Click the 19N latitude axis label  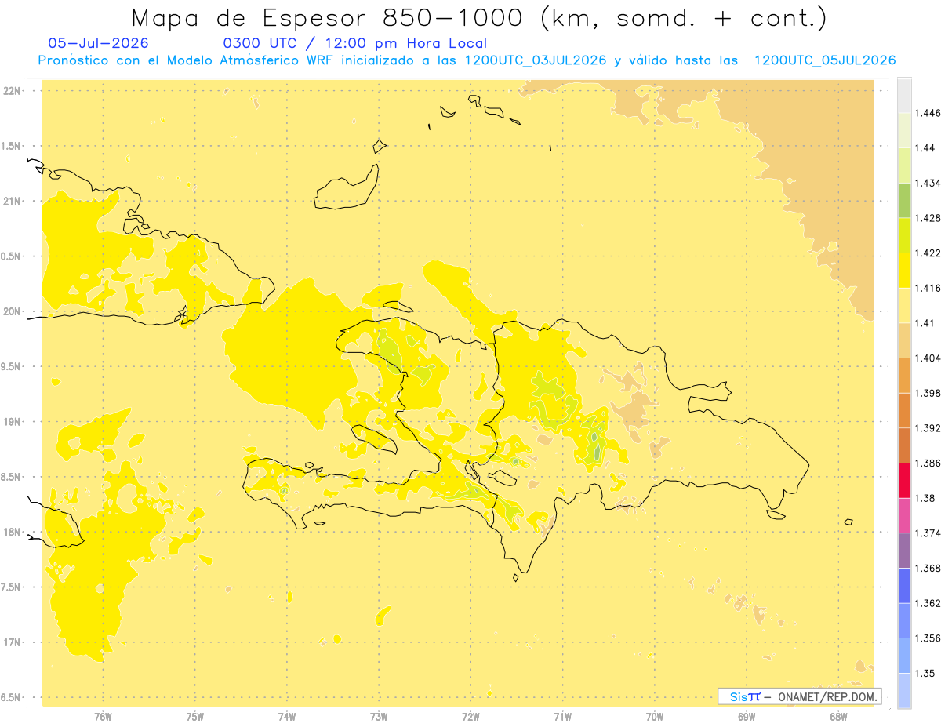(12, 422)
